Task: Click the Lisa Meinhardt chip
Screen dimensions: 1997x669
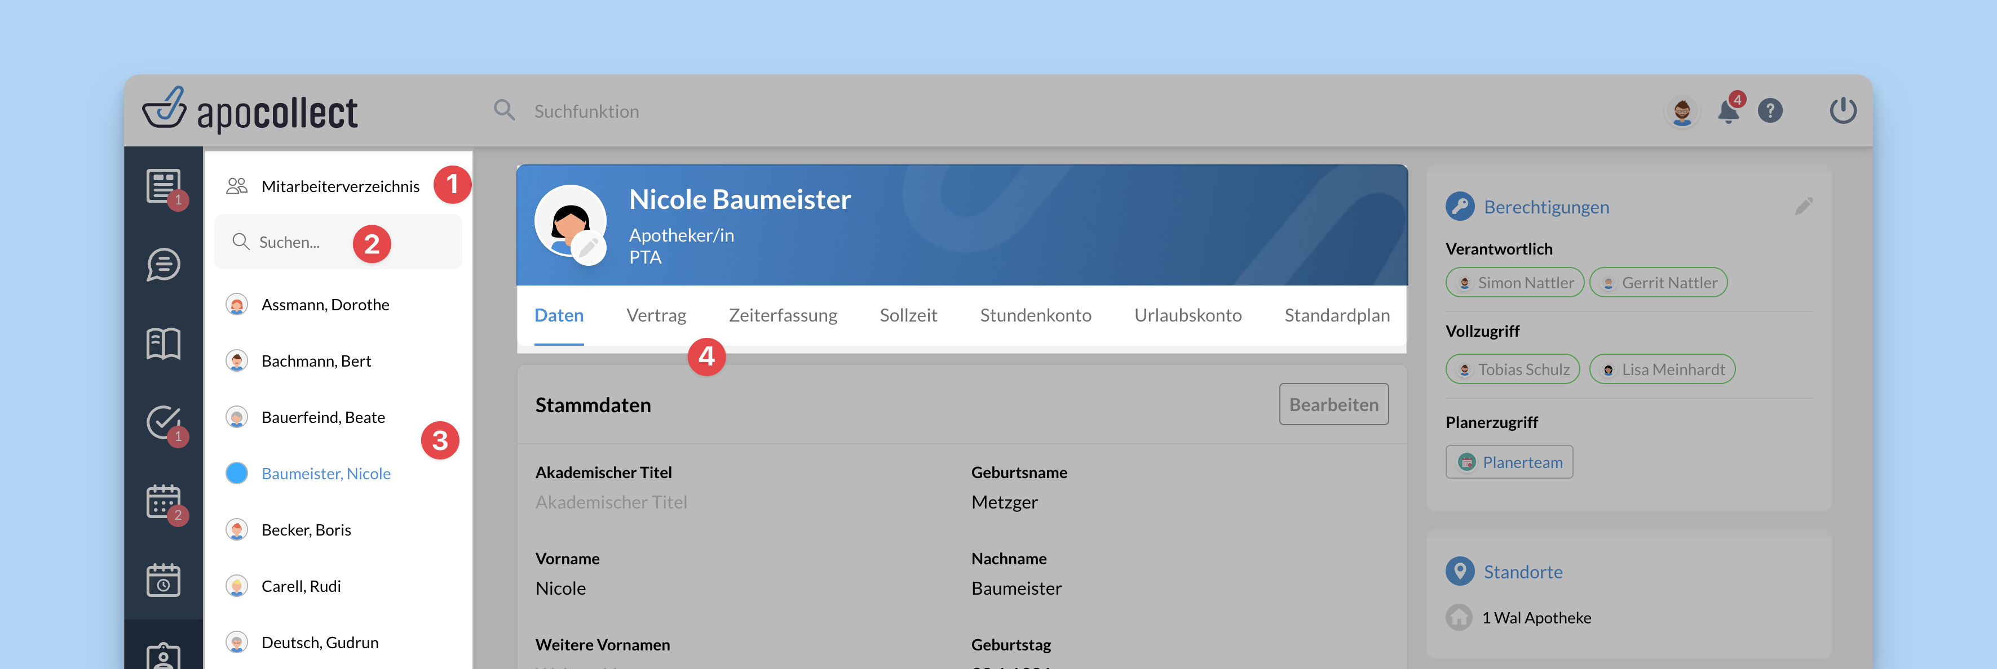Action: click(x=1662, y=369)
